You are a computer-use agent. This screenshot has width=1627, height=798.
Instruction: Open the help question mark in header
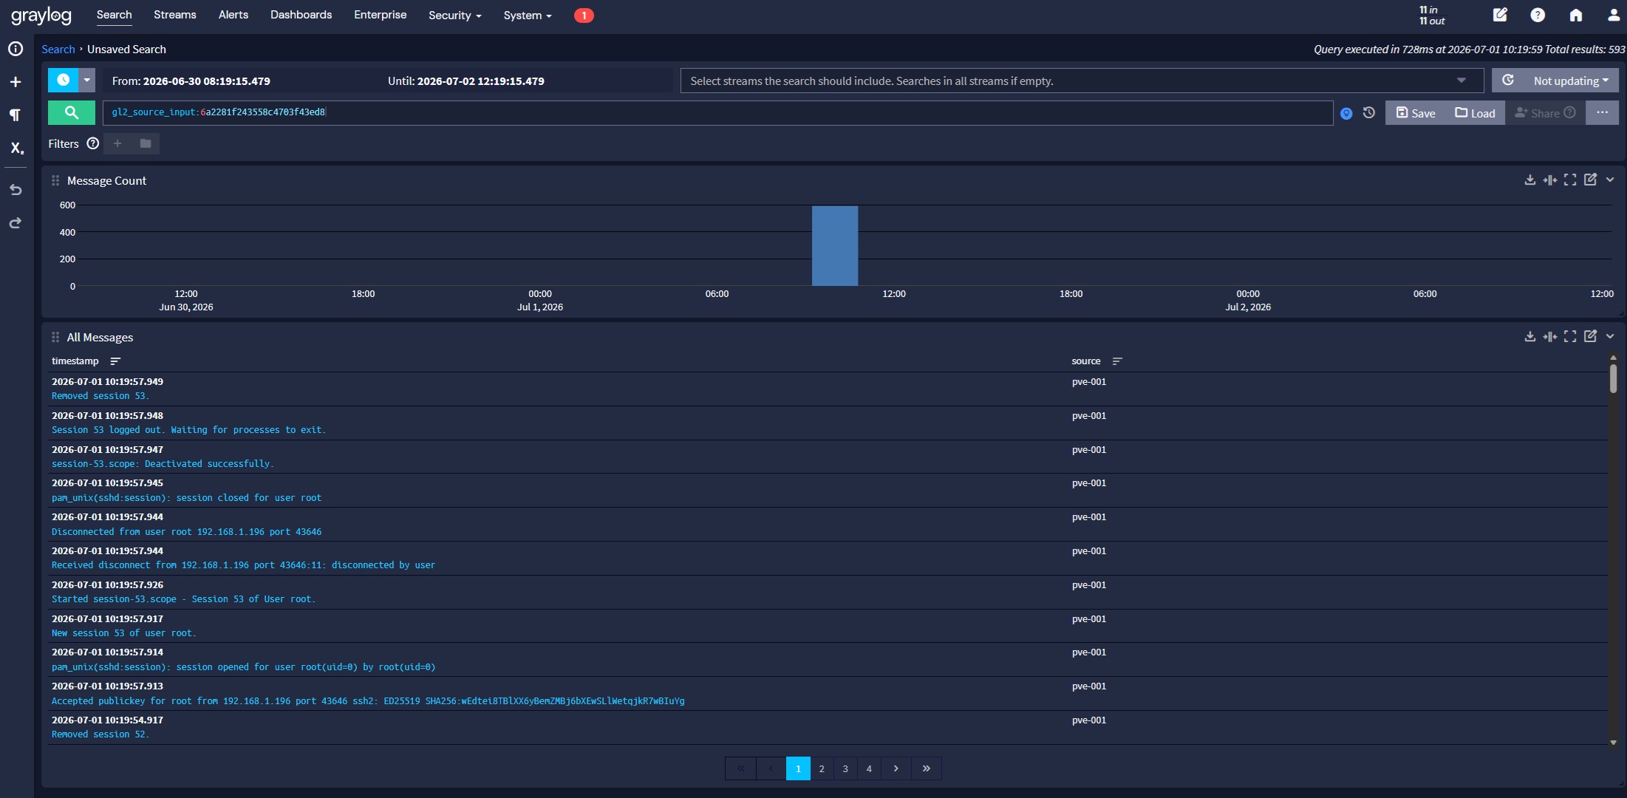point(1538,15)
